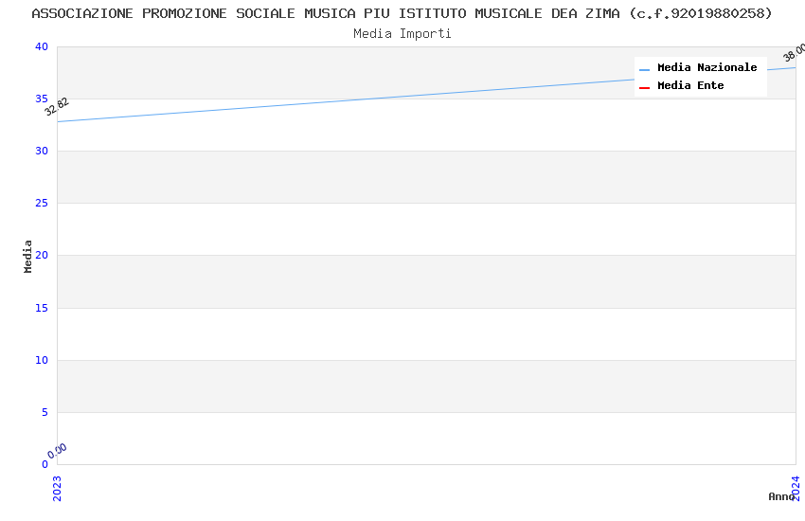The image size is (805, 521).
Task: Click the chart title with the association name
Action: (x=402, y=13)
